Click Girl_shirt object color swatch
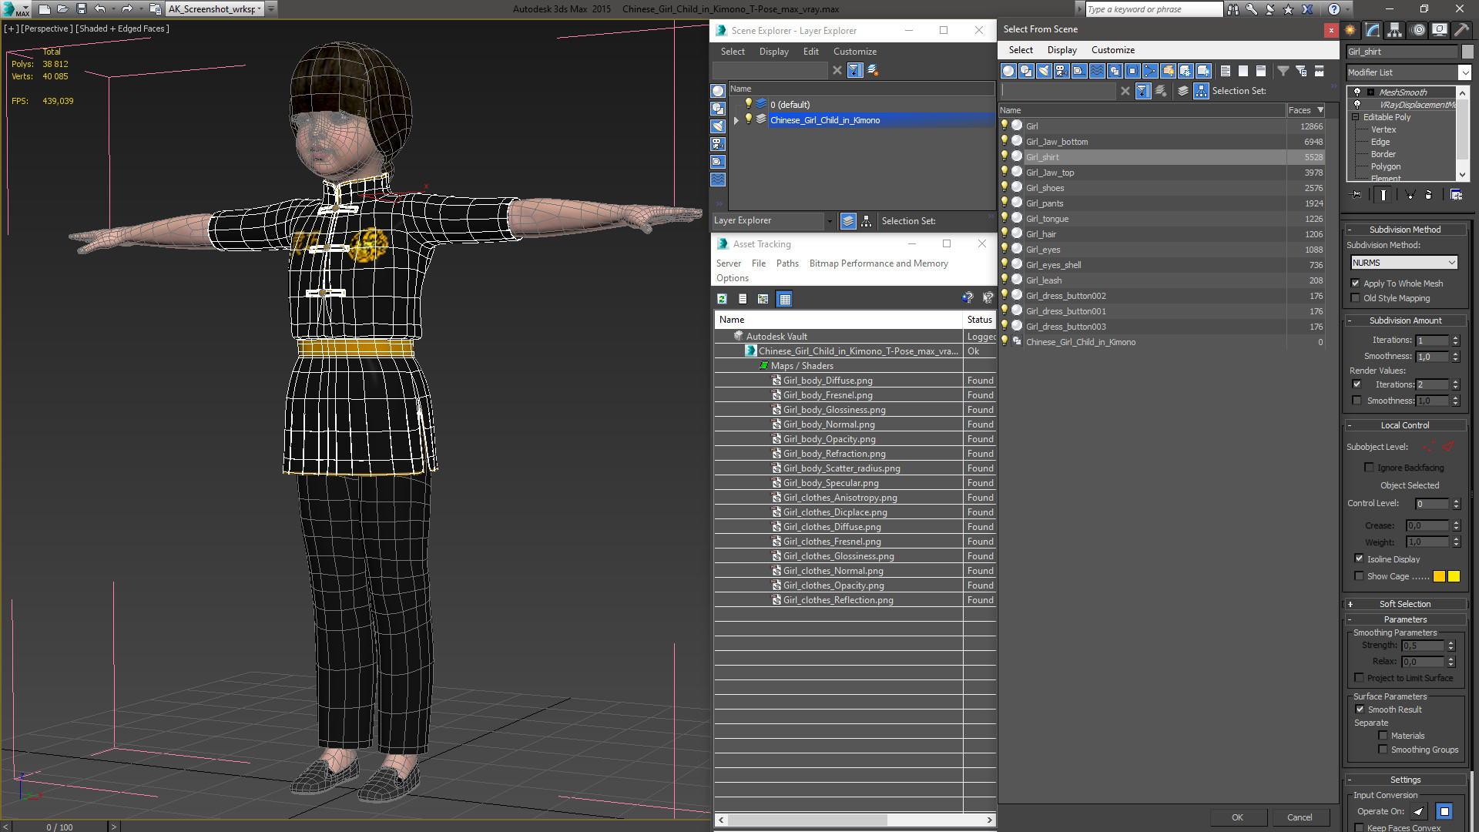The height and width of the screenshot is (832, 1479). (1467, 52)
